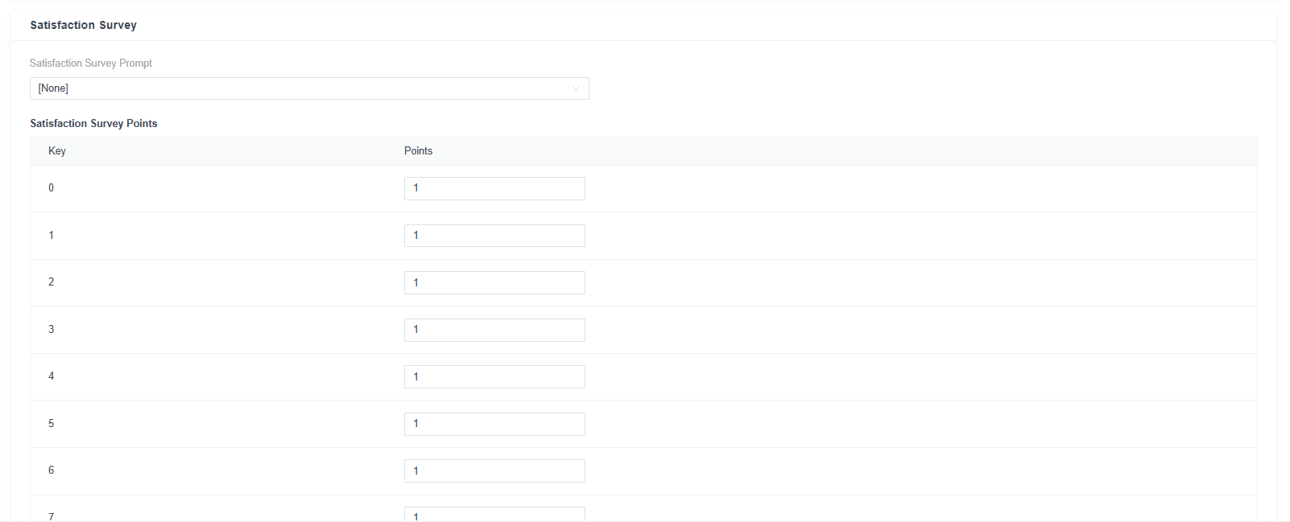Edit the Points field for key 5

pos(494,424)
